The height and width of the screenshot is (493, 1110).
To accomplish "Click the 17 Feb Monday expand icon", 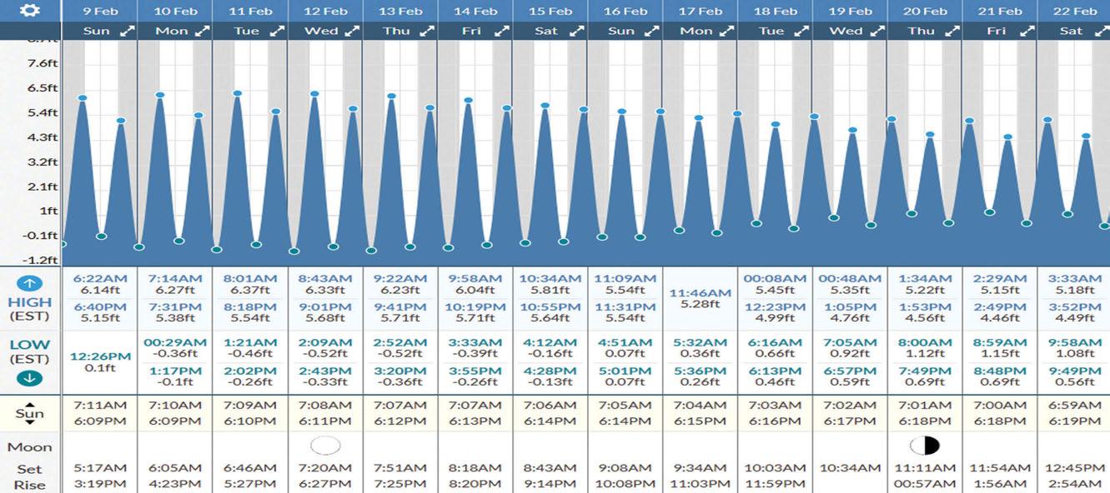I will point(726,32).
